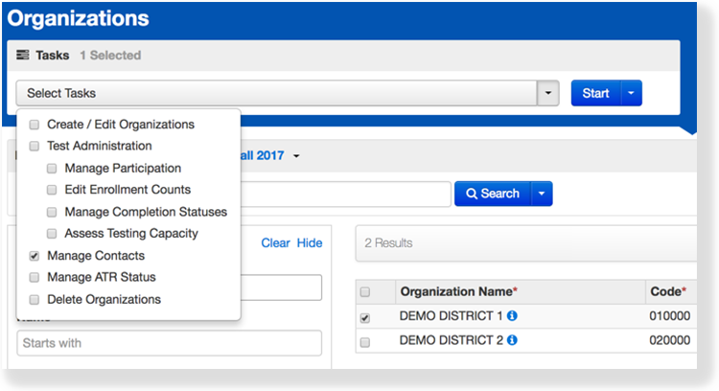Check the Create / Edit Organizations checkbox
The height and width of the screenshot is (391, 719).
pyautogui.click(x=35, y=125)
